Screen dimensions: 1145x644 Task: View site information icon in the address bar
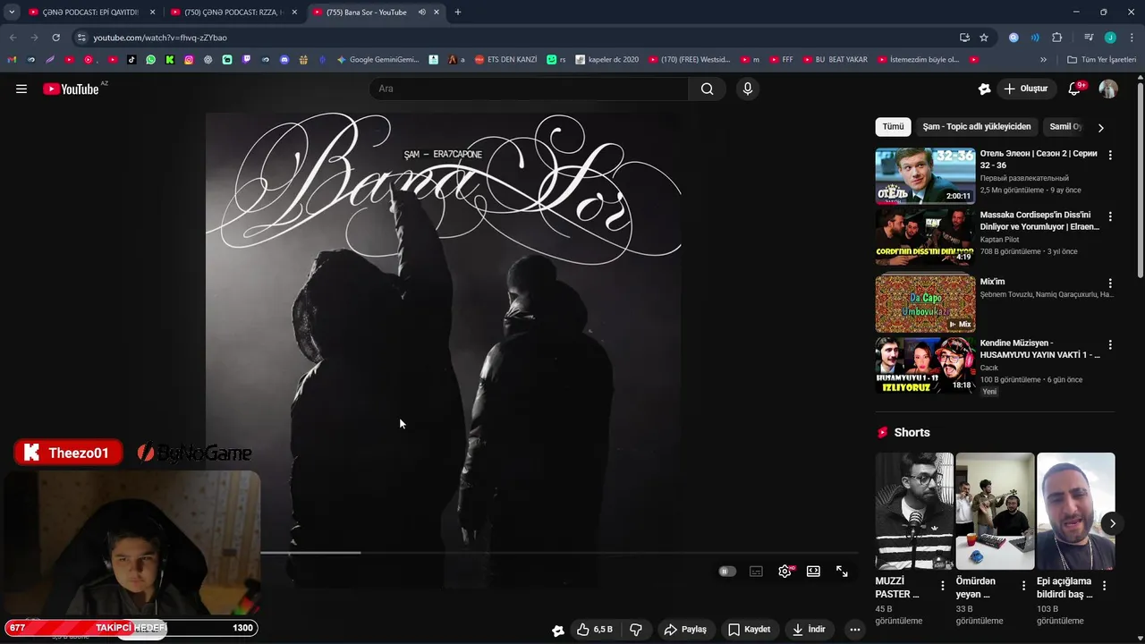tap(81, 38)
